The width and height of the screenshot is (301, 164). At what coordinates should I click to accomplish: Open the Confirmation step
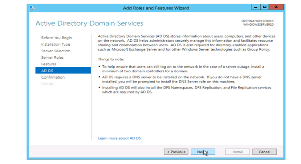(53, 77)
